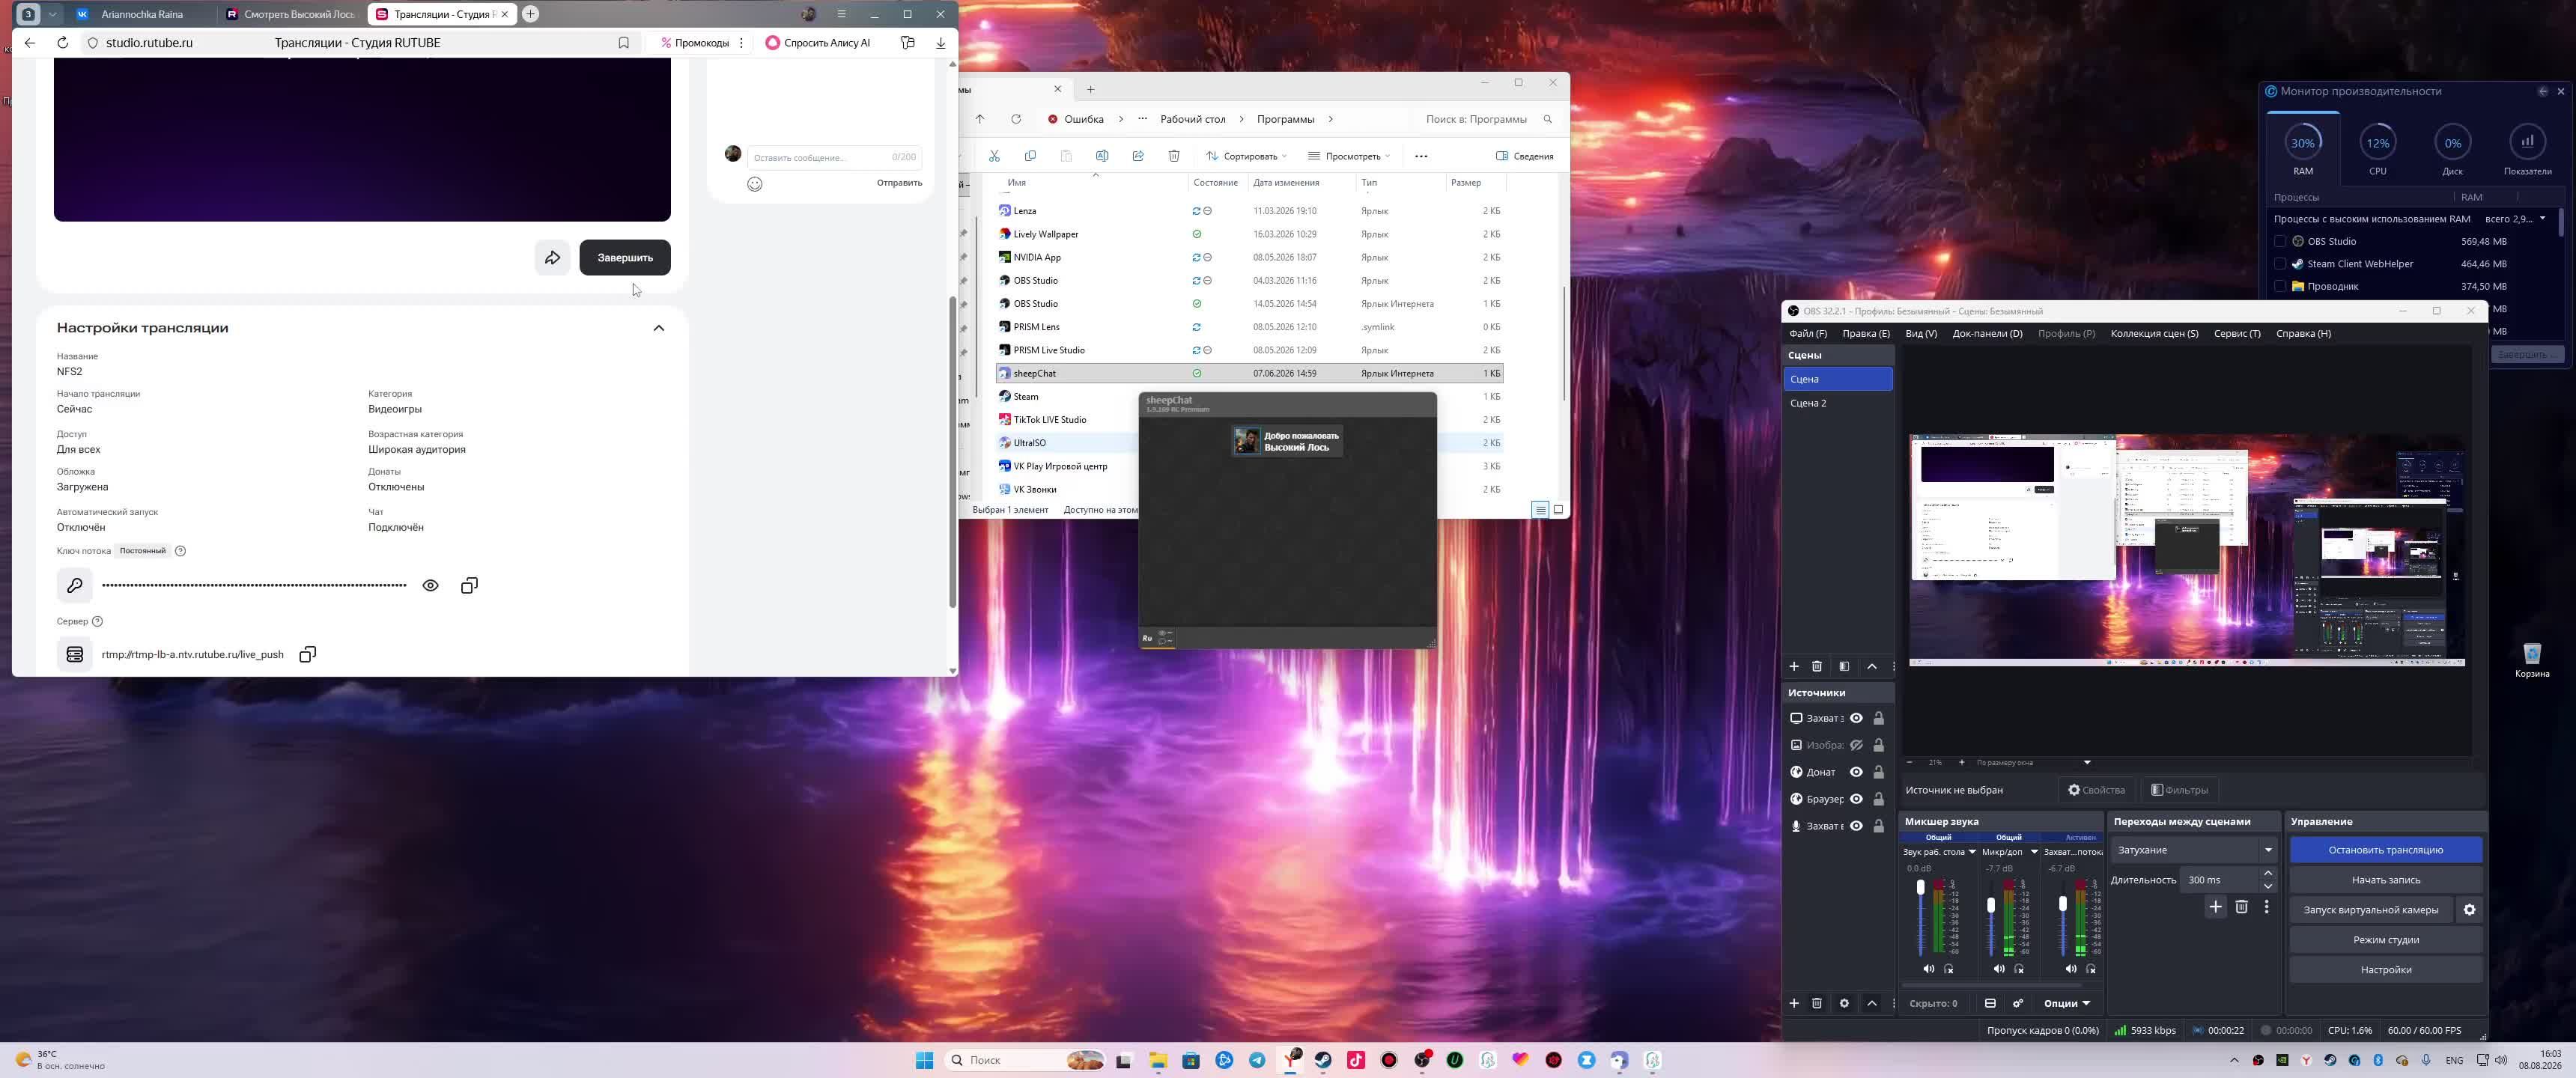Open the Правка (E) menu in OBS
Image resolution: width=2576 pixels, height=1078 pixels.
1866,334
